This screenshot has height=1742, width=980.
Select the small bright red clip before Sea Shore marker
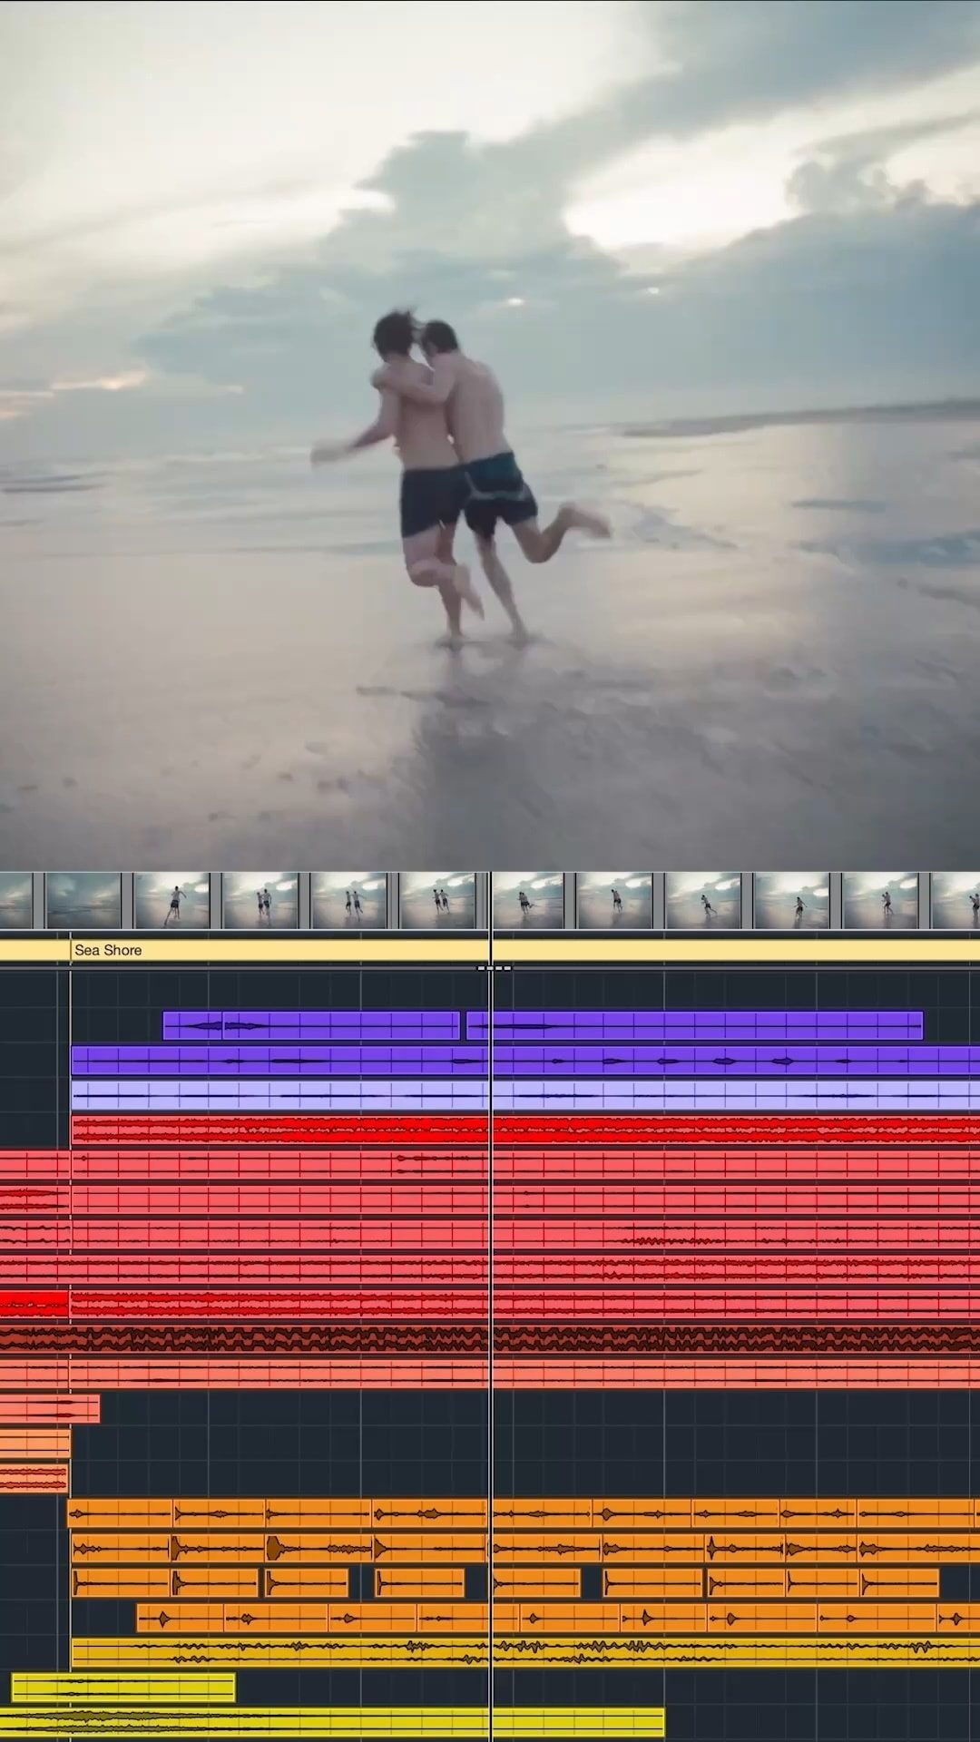(34, 1304)
